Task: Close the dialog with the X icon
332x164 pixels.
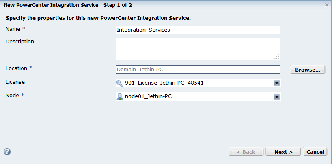Action: pos(327,4)
